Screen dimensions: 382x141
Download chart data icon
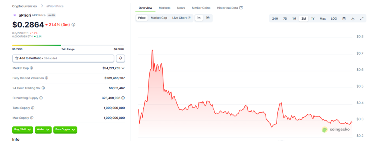point(353,19)
